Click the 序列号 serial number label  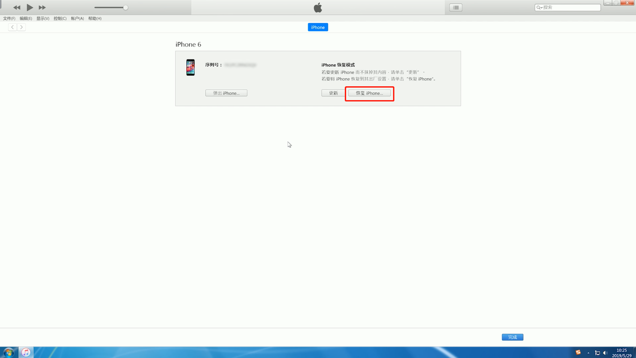213,65
